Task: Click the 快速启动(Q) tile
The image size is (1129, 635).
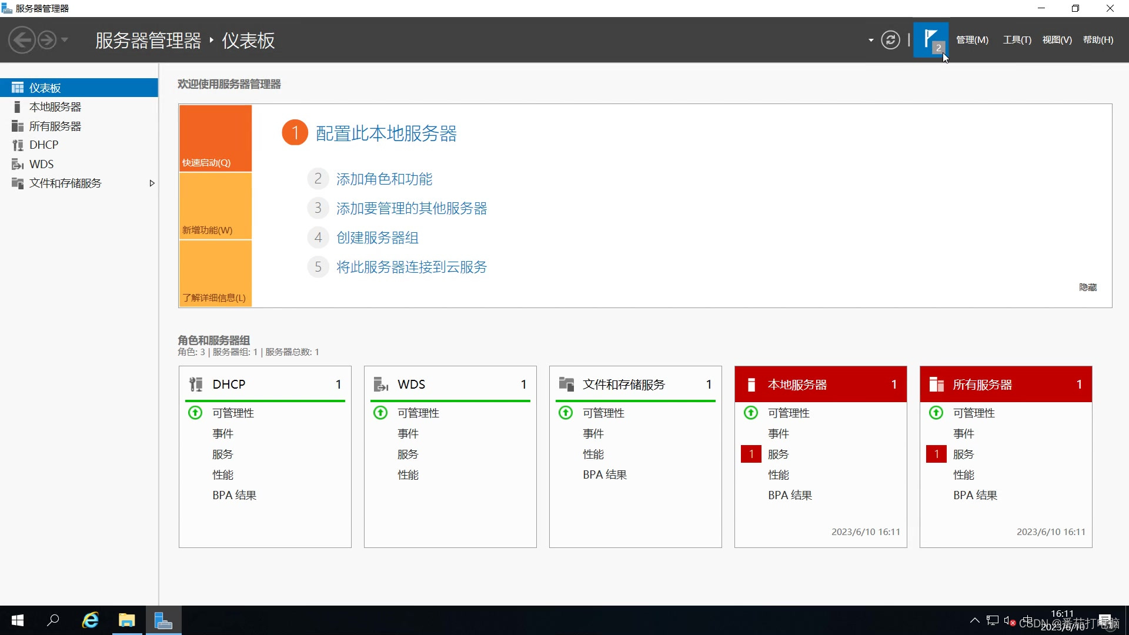Action: tap(215, 138)
